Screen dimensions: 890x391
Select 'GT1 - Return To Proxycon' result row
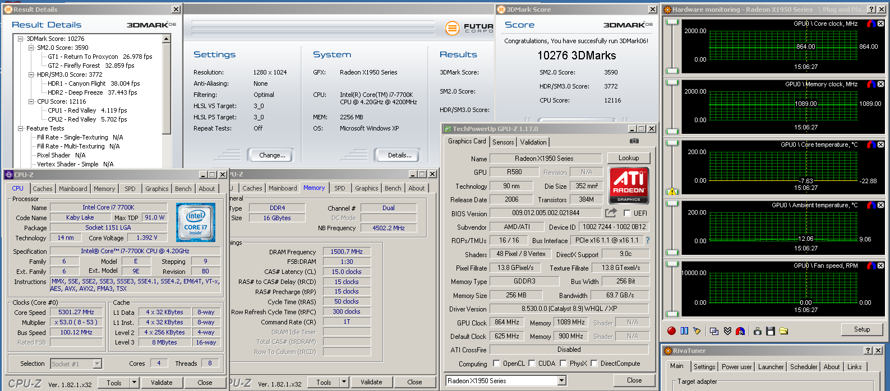100,57
